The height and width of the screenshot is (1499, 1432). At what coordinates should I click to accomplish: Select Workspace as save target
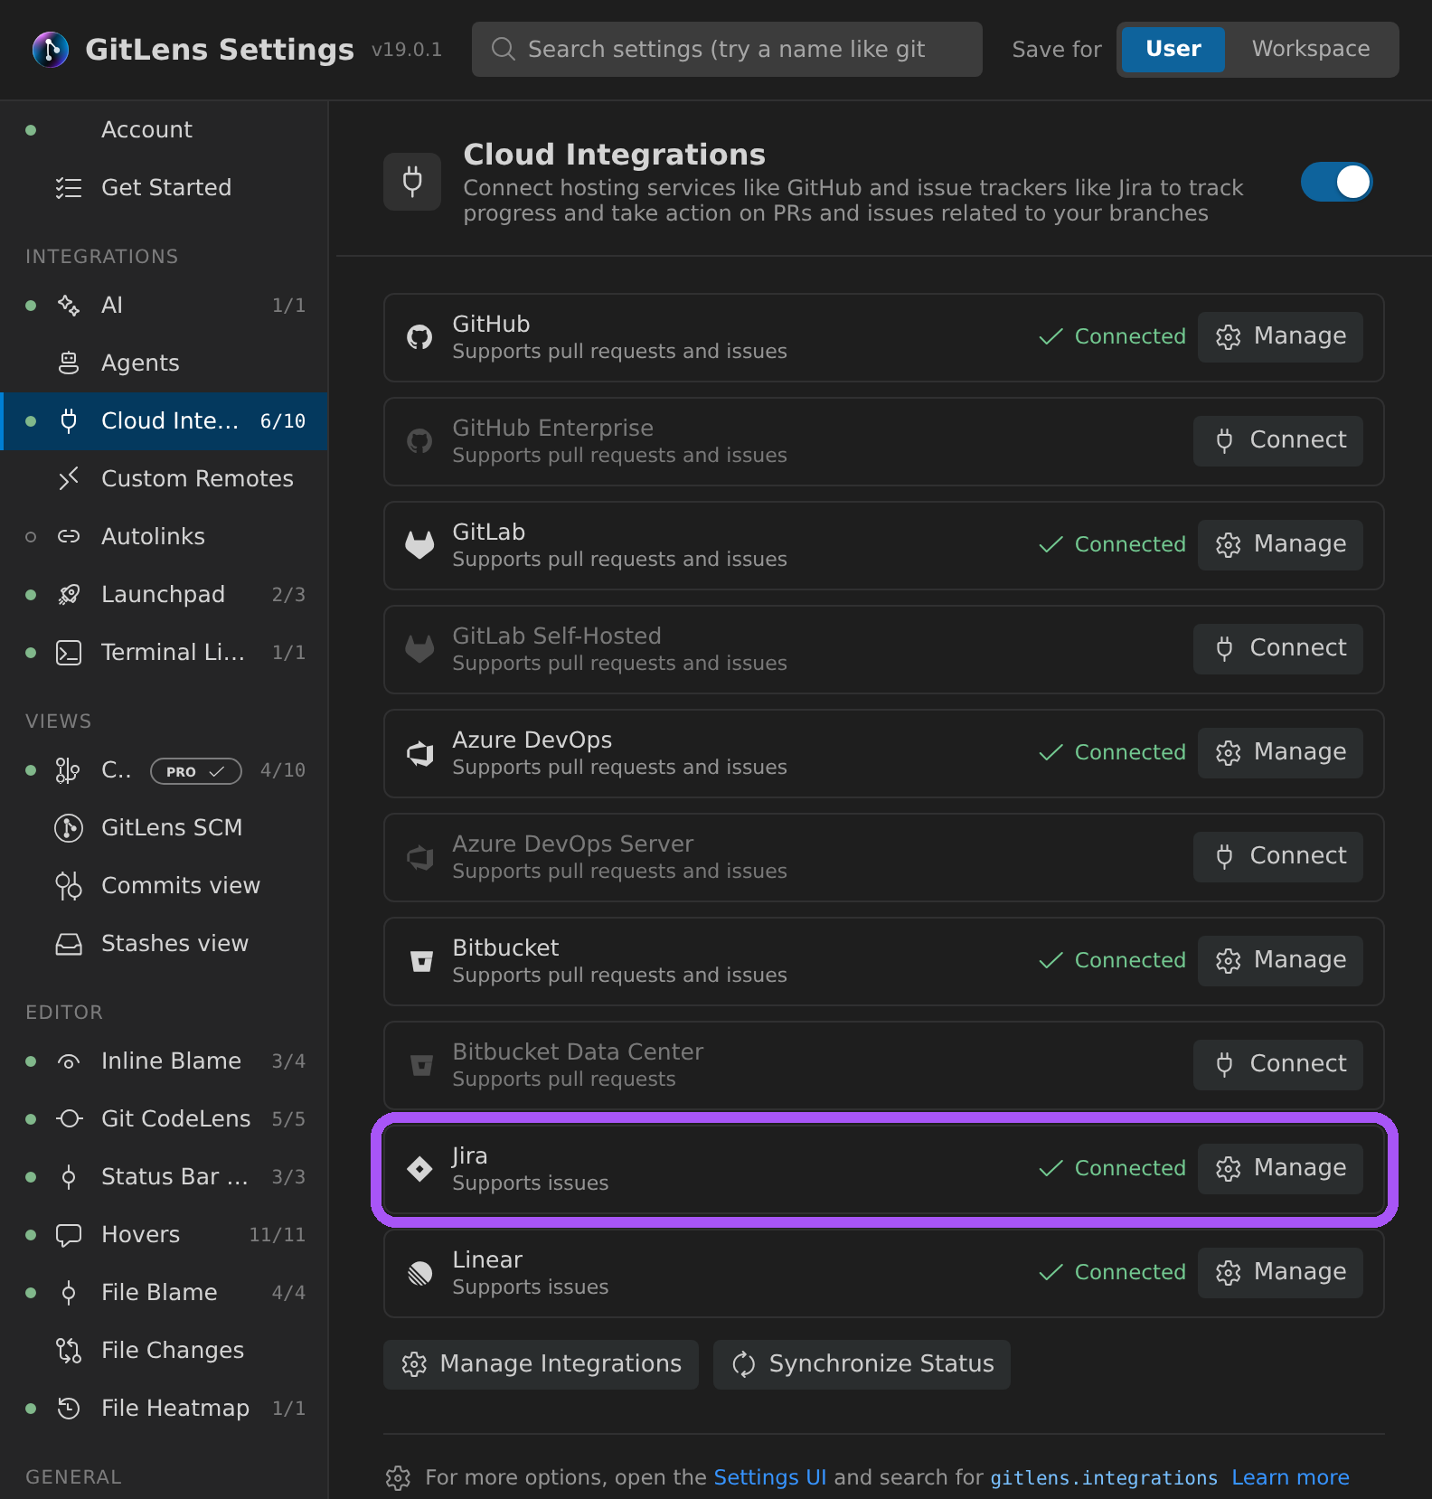1311,49
